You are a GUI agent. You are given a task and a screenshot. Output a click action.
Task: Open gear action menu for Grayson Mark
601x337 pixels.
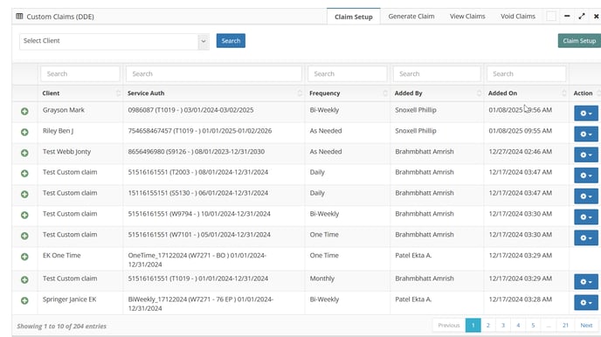586,113
